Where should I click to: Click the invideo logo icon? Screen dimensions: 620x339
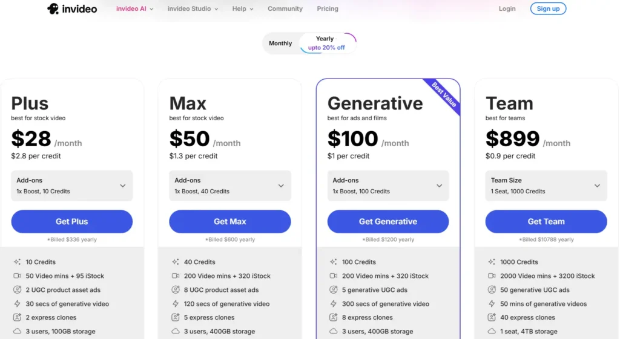53,8
